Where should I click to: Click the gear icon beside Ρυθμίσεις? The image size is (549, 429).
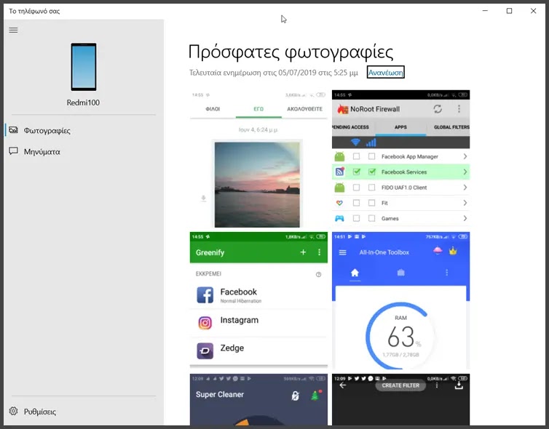pos(13,411)
